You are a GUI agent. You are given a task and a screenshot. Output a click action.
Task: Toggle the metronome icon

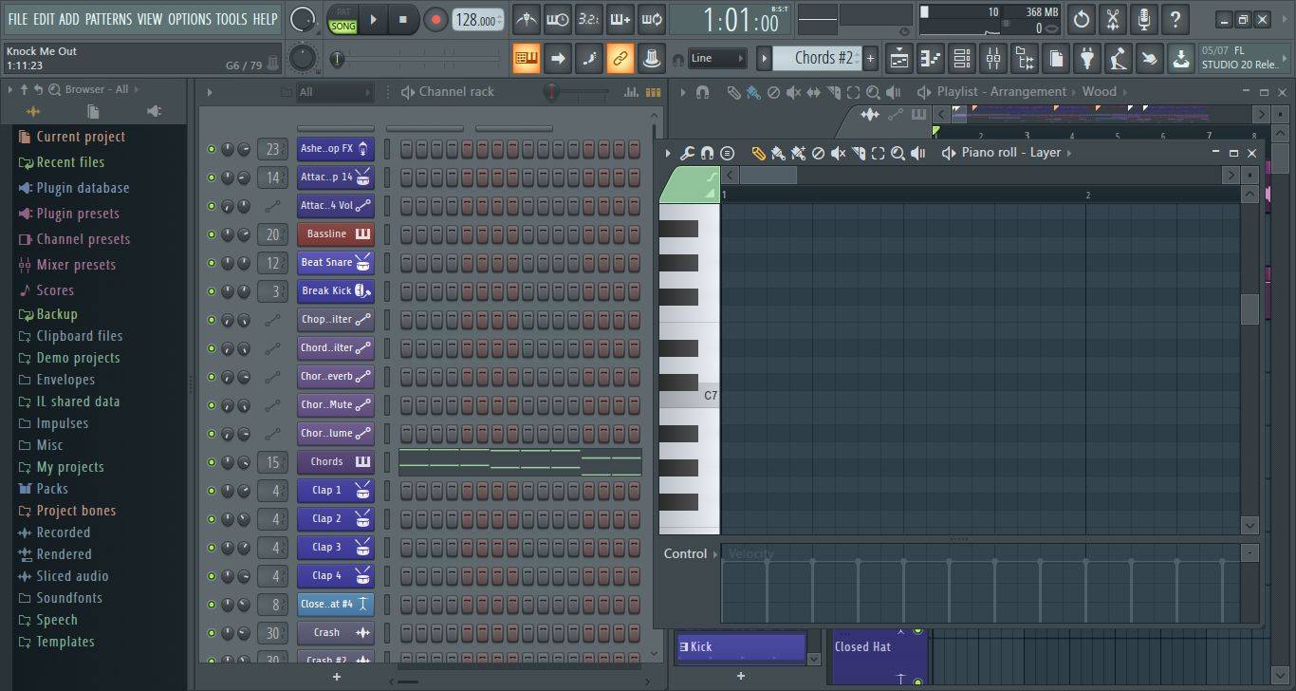pos(526,18)
